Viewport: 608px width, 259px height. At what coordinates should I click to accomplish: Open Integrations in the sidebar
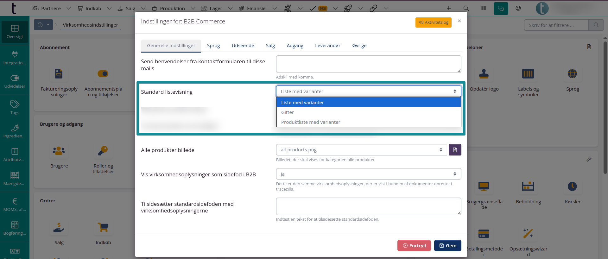(15, 58)
